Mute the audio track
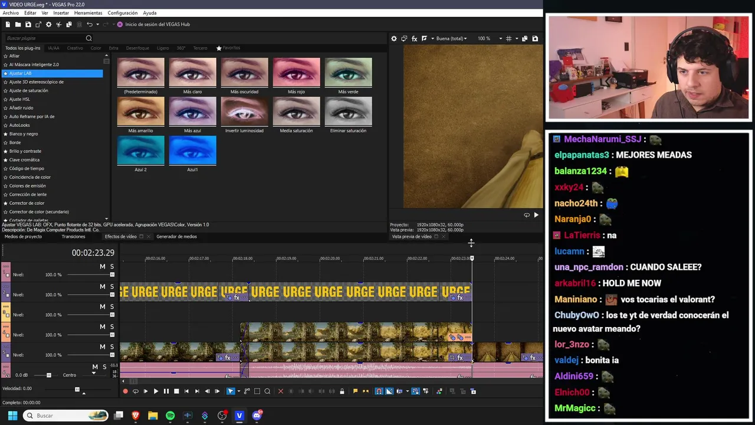 tap(94, 367)
